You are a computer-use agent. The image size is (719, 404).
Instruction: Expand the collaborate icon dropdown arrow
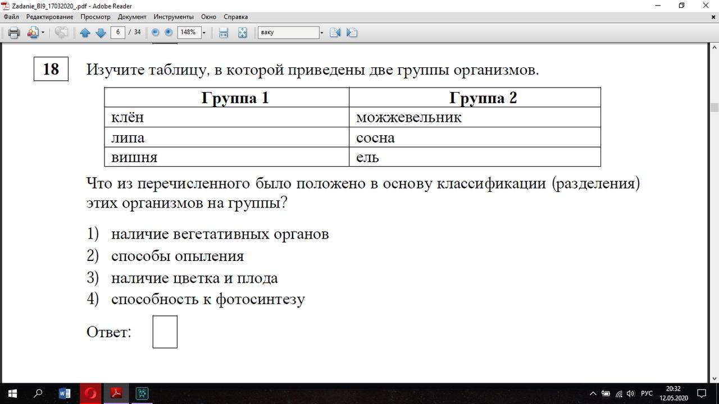(43, 33)
